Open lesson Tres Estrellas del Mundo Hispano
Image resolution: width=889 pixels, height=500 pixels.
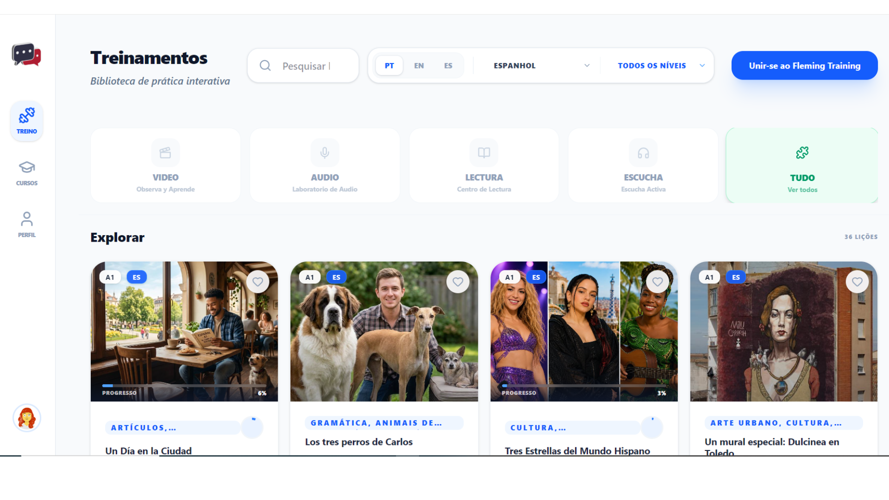(x=577, y=450)
